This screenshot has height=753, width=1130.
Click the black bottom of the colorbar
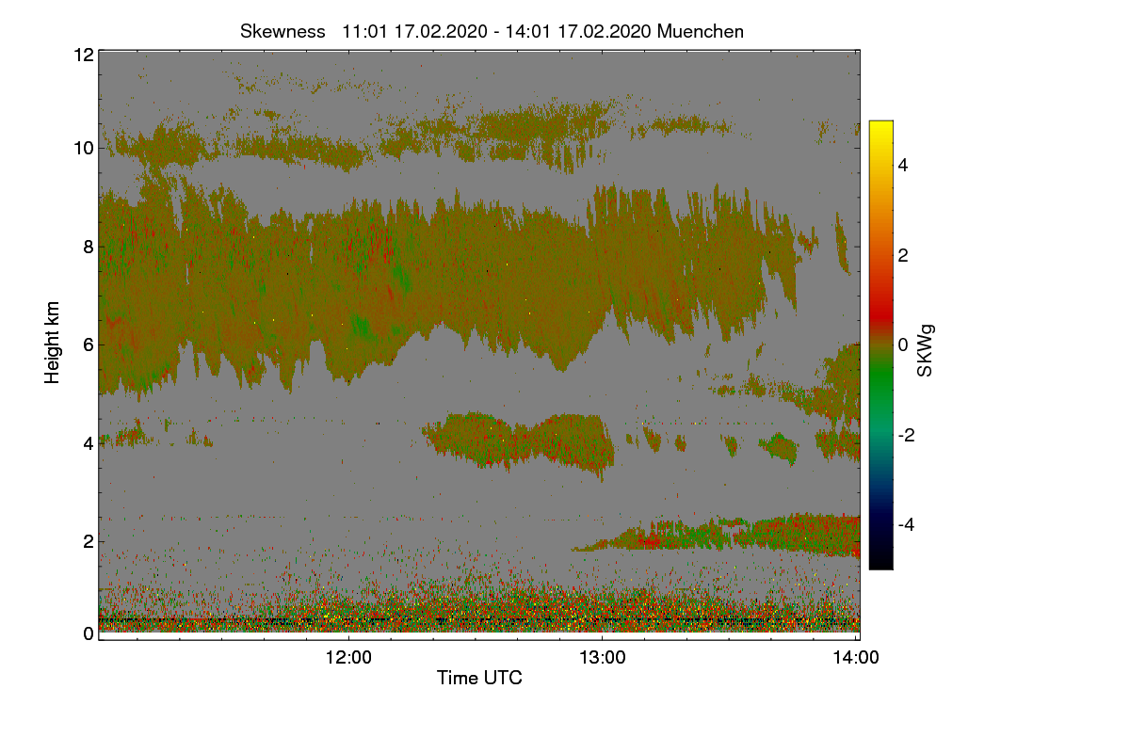click(880, 560)
